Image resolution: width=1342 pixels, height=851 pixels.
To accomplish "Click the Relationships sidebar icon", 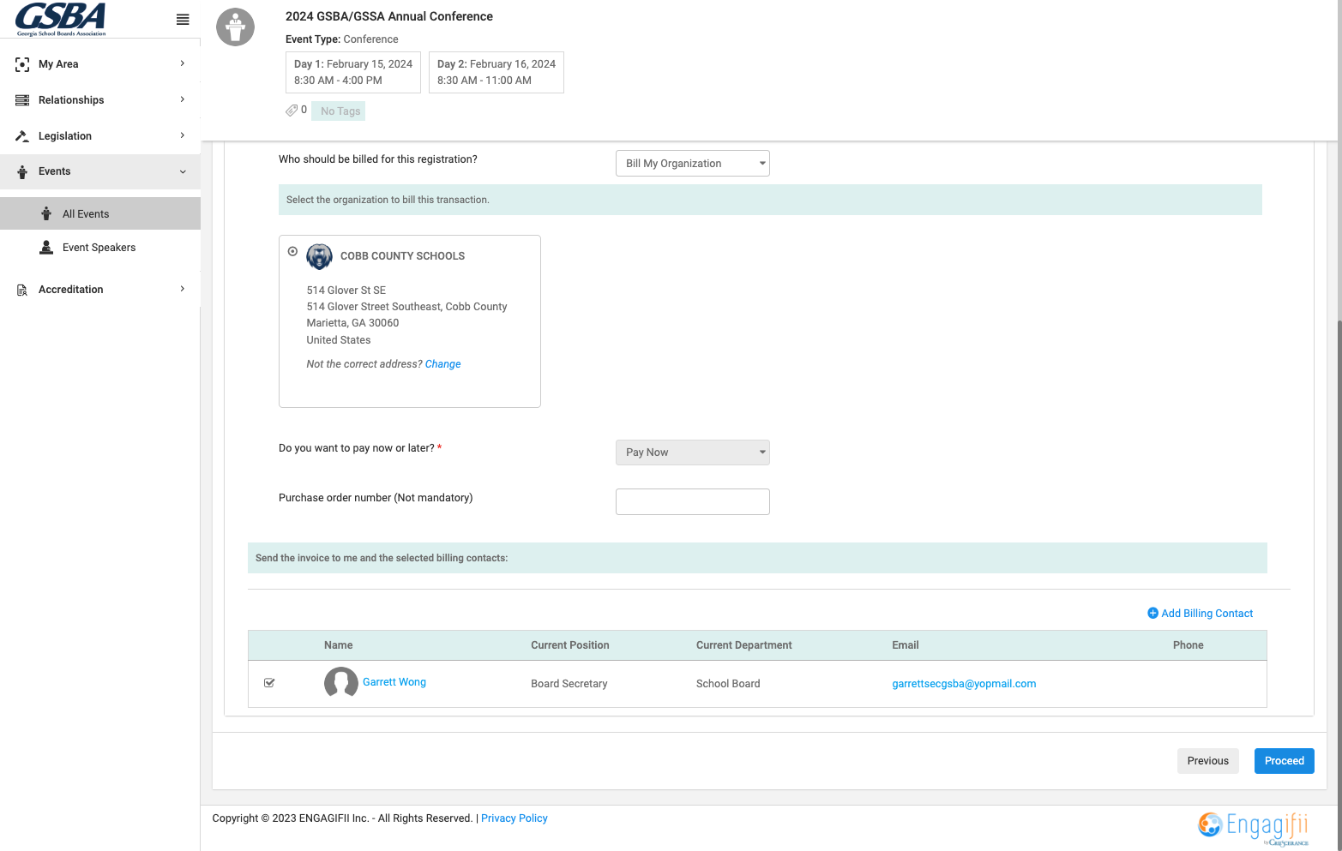I will point(22,100).
